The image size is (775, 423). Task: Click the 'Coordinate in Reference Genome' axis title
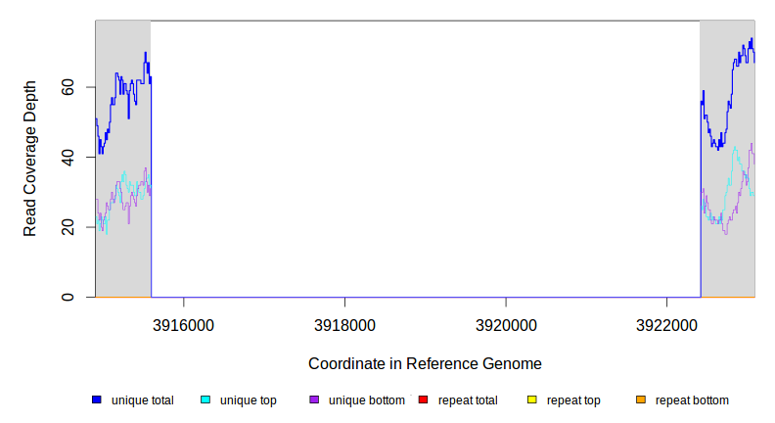click(x=425, y=363)
